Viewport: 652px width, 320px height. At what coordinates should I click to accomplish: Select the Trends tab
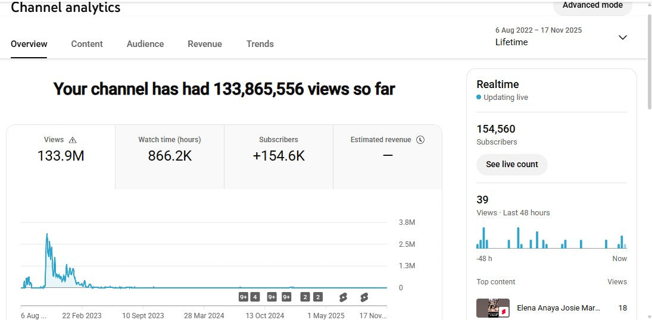pyautogui.click(x=260, y=44)
